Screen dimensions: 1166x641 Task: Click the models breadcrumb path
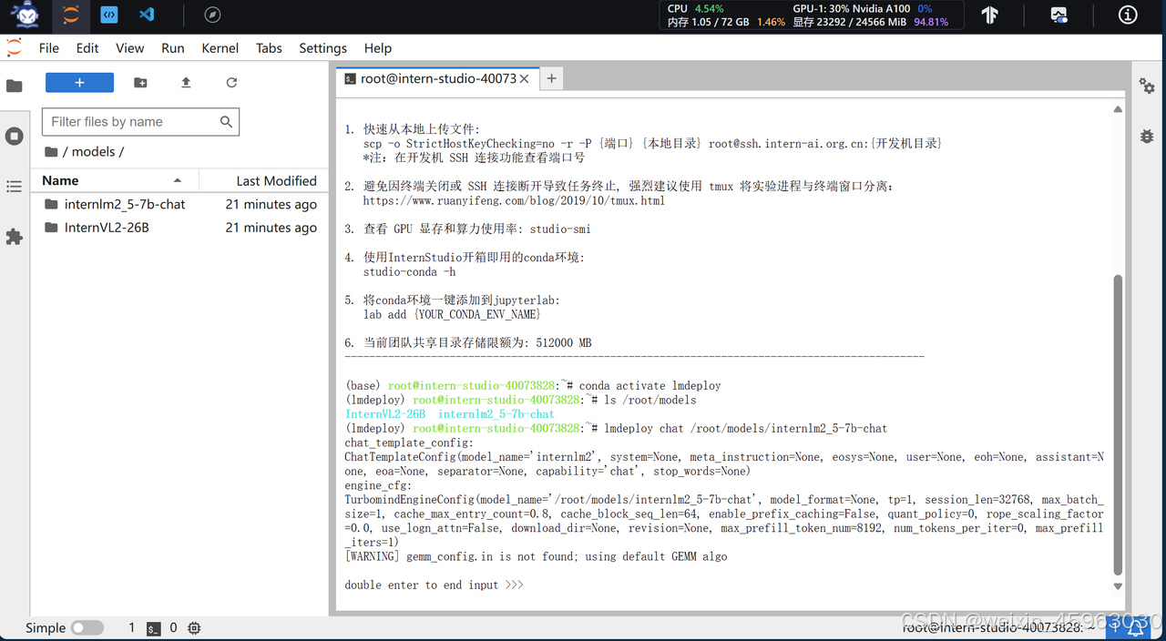point(93,152)
